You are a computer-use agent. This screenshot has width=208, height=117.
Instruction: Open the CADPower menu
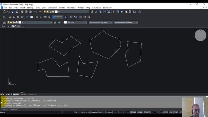(x=97, y=8)
